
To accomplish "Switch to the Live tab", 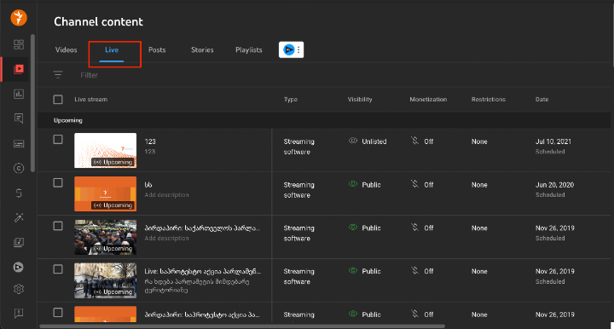I will point(112,49).
